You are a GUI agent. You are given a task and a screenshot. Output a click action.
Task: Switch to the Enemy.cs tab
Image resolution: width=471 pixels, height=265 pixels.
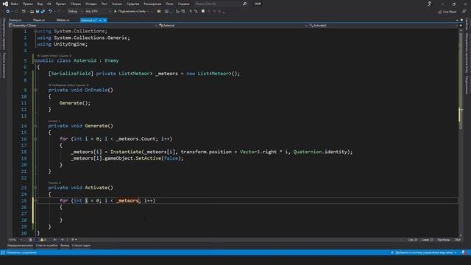(x=15, y=20)
